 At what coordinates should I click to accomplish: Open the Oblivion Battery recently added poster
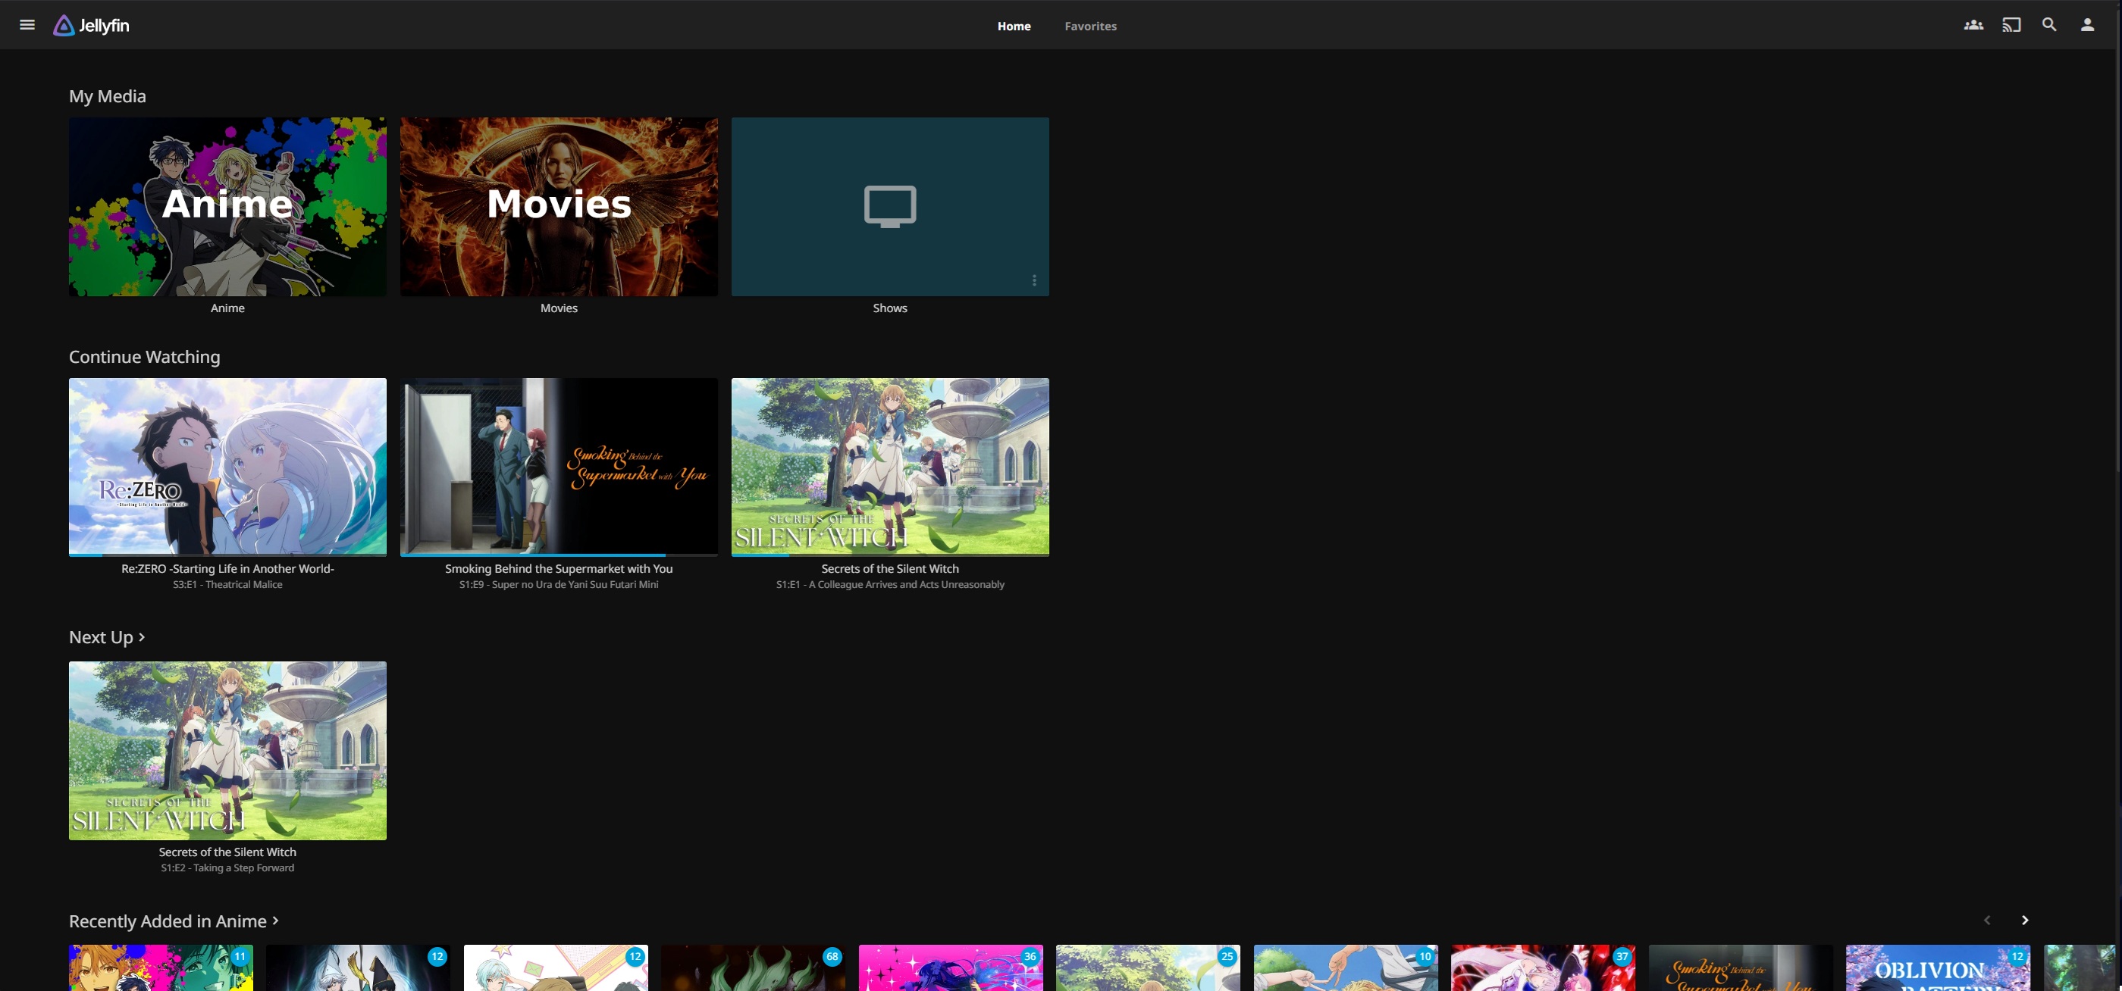click(1938, 969)
